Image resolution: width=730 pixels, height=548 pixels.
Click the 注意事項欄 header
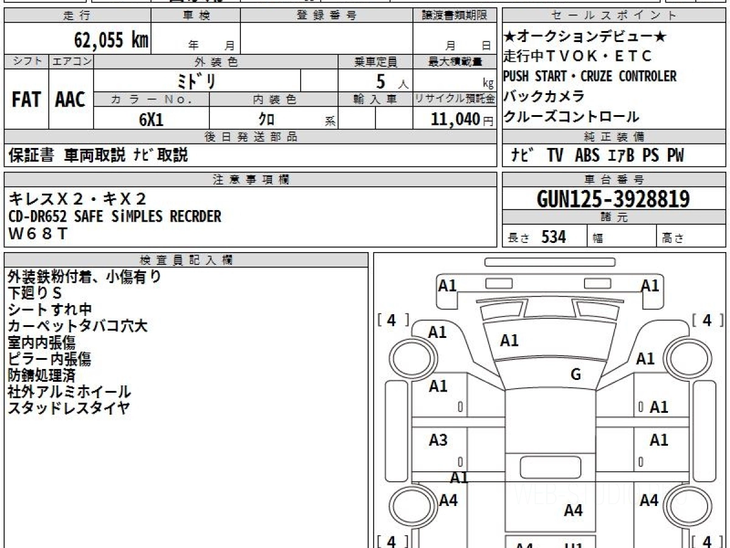coord(250,180)
